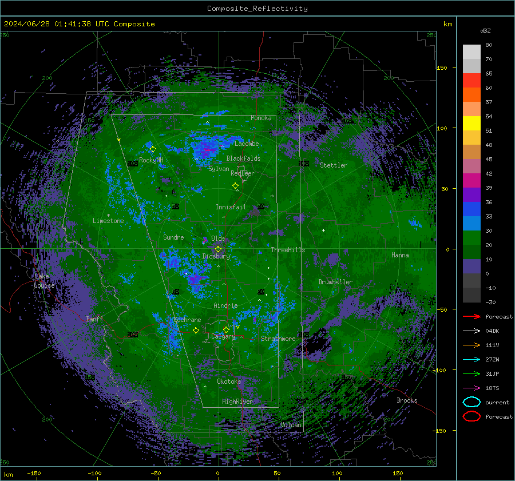The image size is (515, 481).
Task: Click the Didsbury city label
Action: pyautogui.click(x=216, y=256)
